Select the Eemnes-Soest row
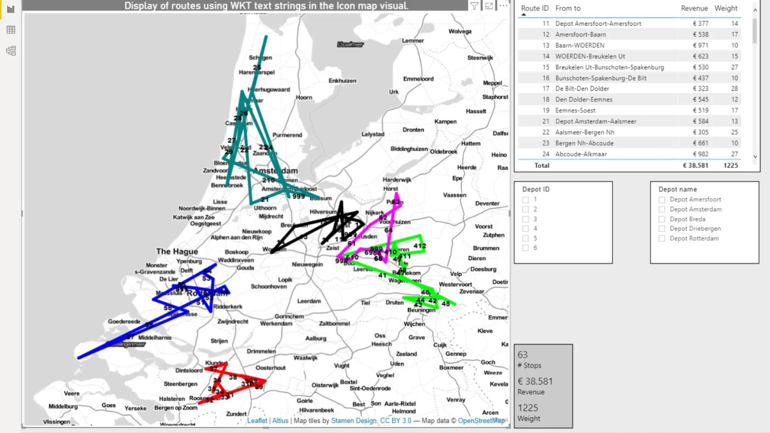The width and height of the screenshot is (770, 433). tap(629, 110)
